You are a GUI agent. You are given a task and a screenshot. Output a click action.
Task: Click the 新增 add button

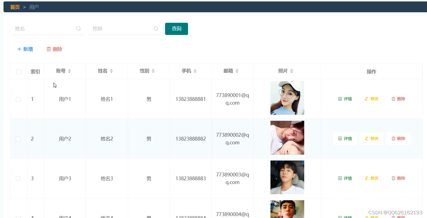[25, 49]
